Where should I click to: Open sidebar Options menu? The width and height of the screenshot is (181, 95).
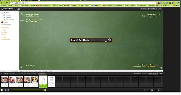(15, 71)
